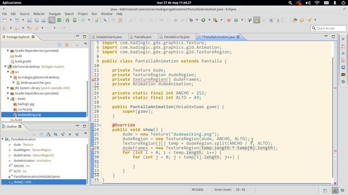Open the Project menu
348x195 pixels.
coord(83,14)
